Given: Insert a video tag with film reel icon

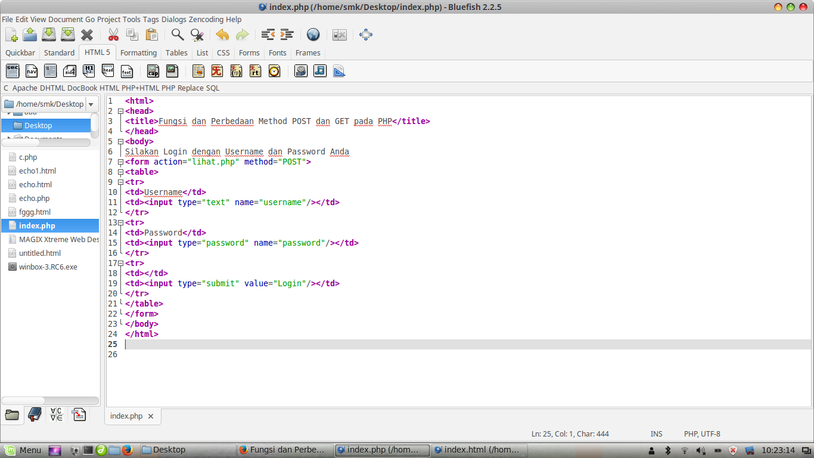Looking at the screenshot, I should click(x=301, y=71).
